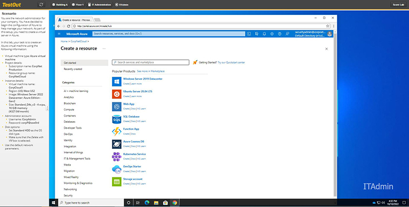Select the Recently created menu item
Screen dimensions: 409x207
coord(73,69)
